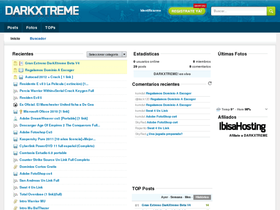Click key icon next to Microsoft Oficce 2010
Image resolution: width=280 pixels, height=210 pixels.
click(21, 112)
